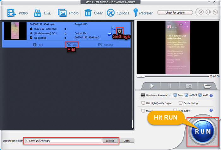Screen dimensions: 221x150
Task: Select the 20200615214546.mp4 video thumbnail
Action: (15, 31)
